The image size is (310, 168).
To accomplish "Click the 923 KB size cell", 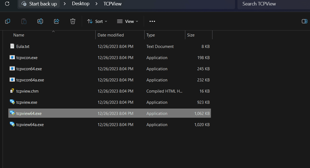I will pos(203,102).
